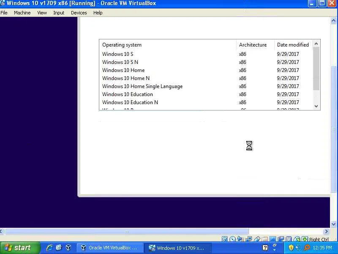This screenshot has height=254, width=338.
Task: Click the CPU features chip icon
Action: pos(289,239)
